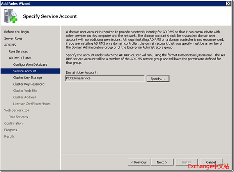Go to Server Roles step
The image size is (234, 172).
coord(13,39)
